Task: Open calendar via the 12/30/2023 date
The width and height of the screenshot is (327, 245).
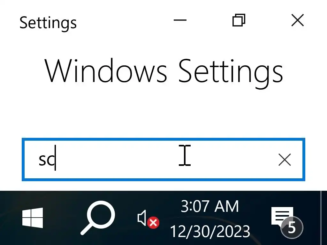Action: tap(210, 231)
